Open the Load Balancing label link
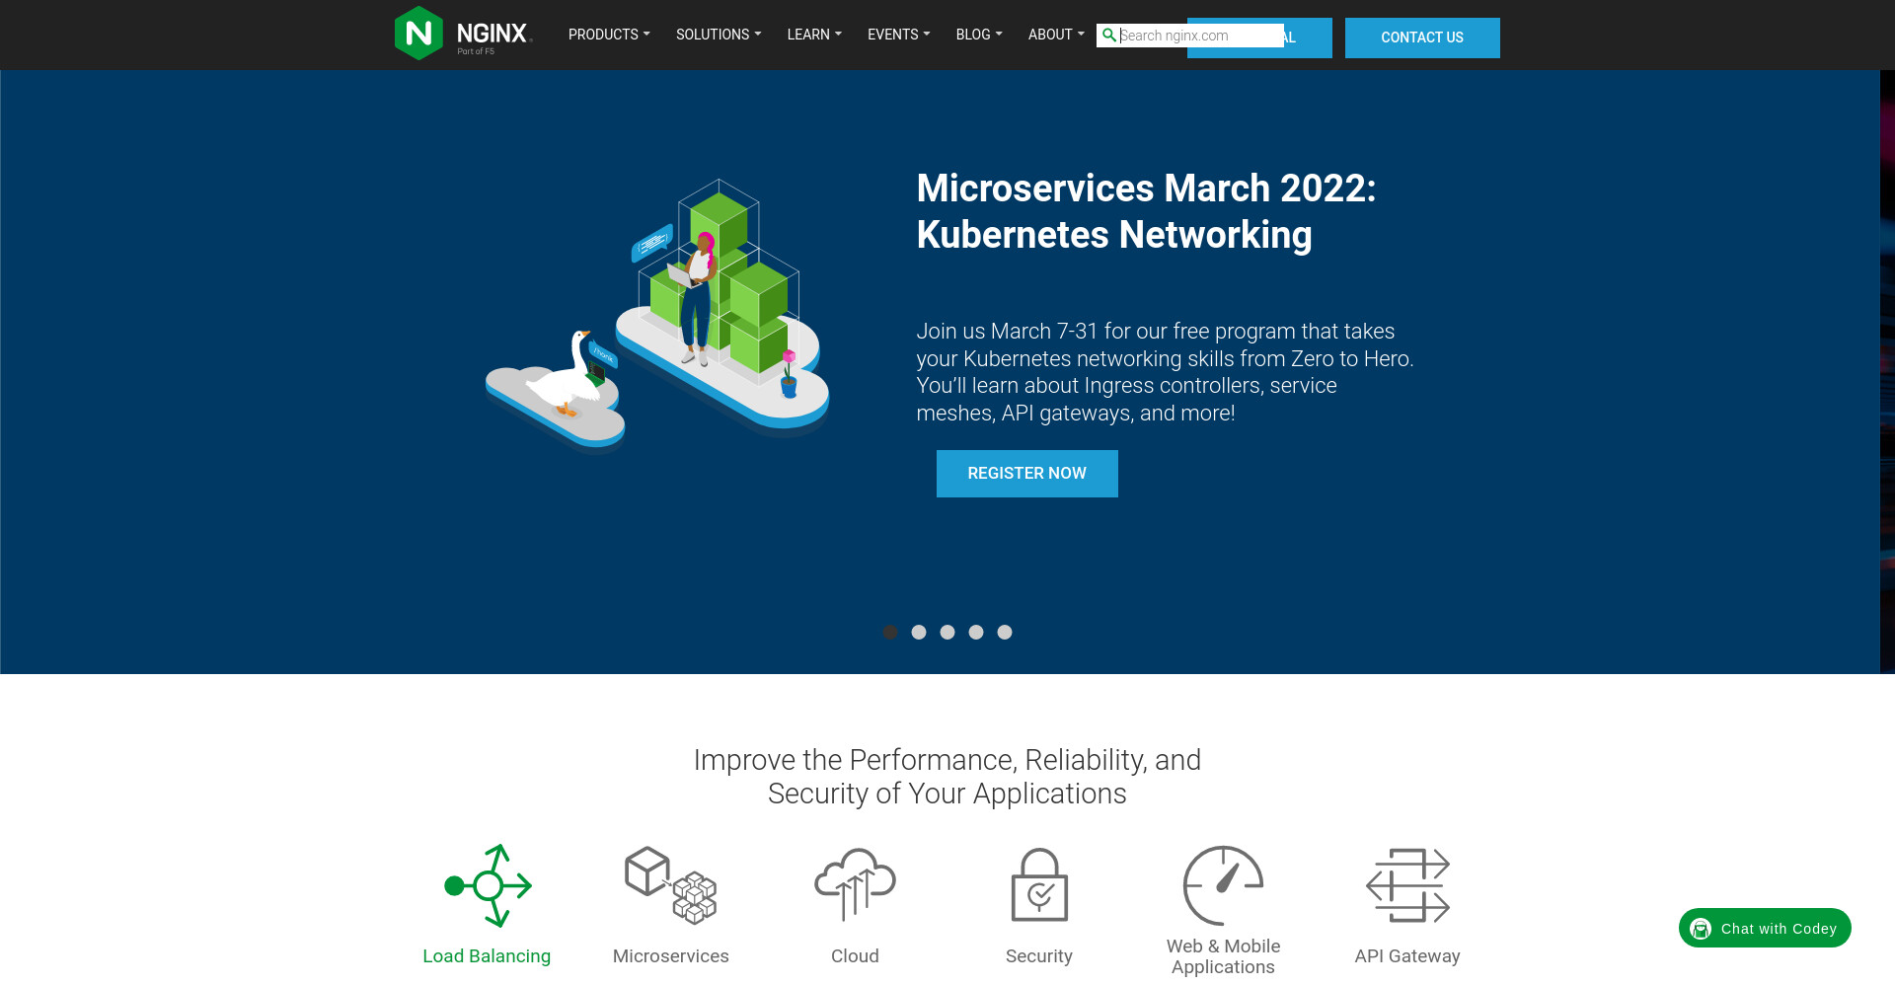 [487, 956]
